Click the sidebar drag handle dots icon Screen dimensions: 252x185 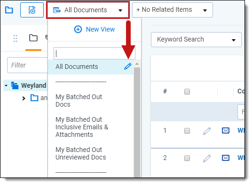click(x=15, y=38)
